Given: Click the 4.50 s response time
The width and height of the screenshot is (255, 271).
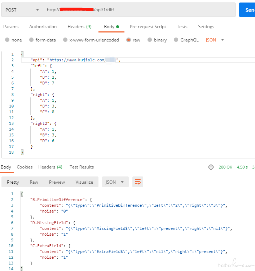Looking at the screenshot, I should point(242,167).
